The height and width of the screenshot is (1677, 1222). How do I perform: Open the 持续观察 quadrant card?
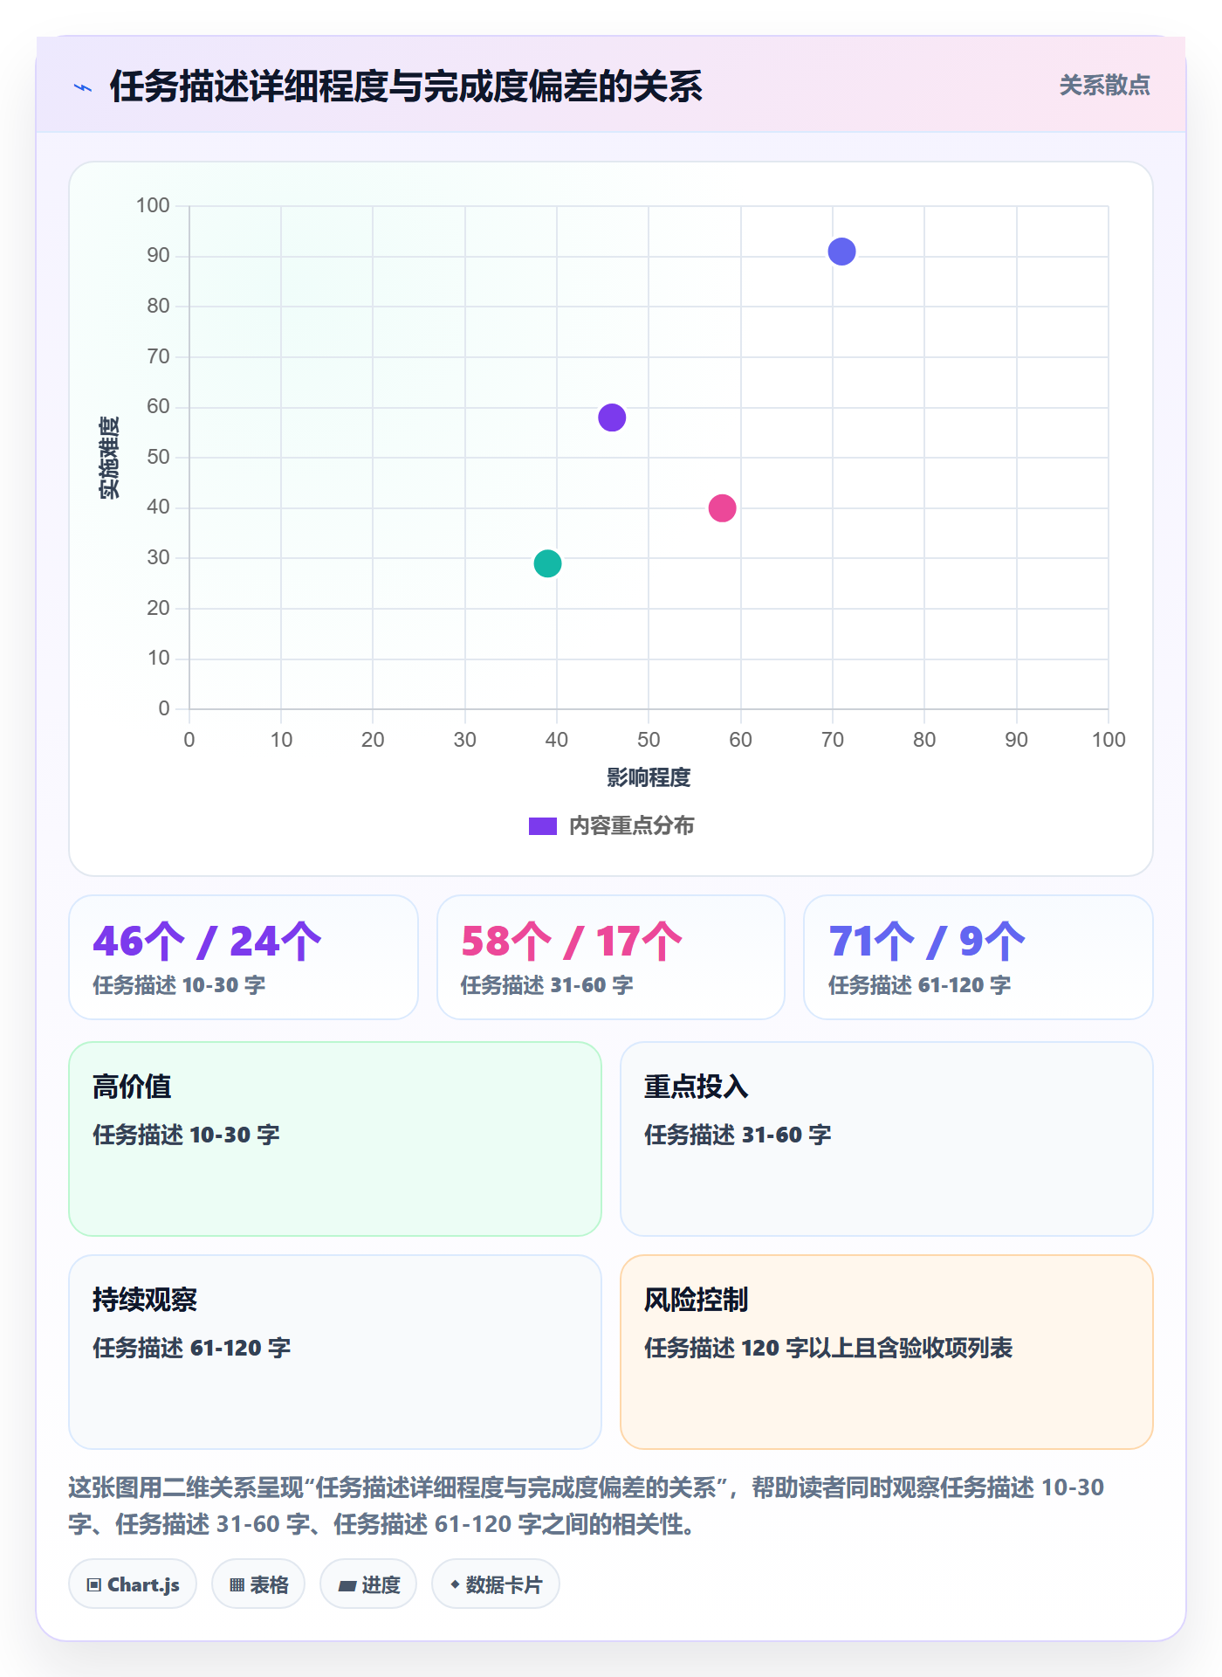pos(335,1352)
